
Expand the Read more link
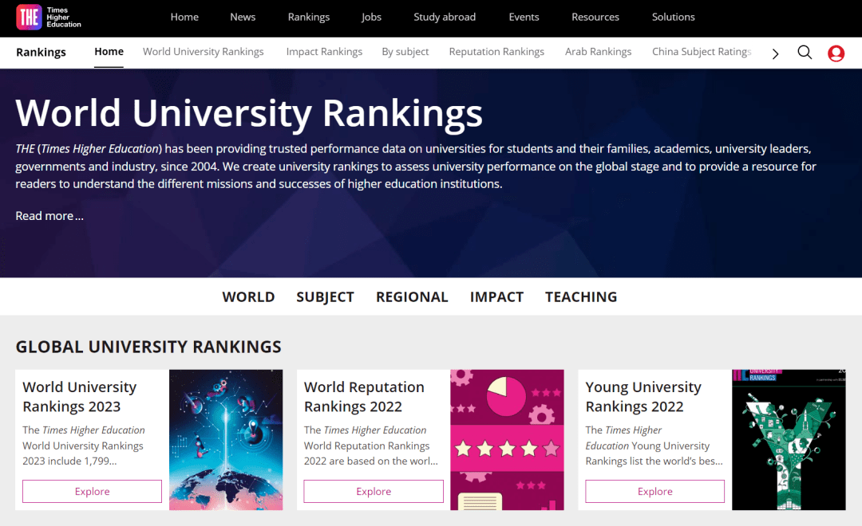point(49,215)
